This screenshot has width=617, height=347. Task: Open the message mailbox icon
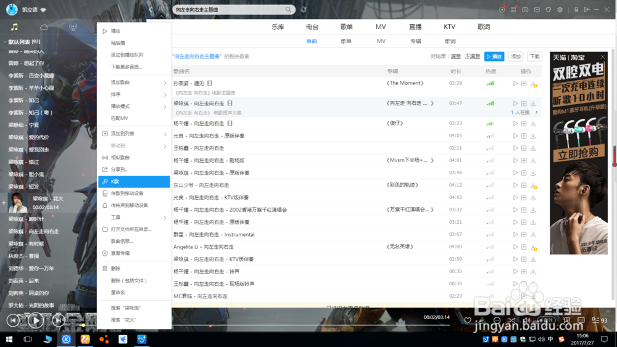[537, 9]
